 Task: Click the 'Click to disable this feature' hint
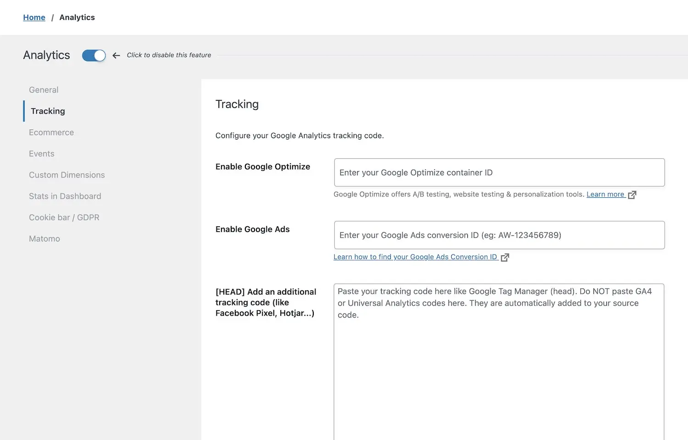169,55
